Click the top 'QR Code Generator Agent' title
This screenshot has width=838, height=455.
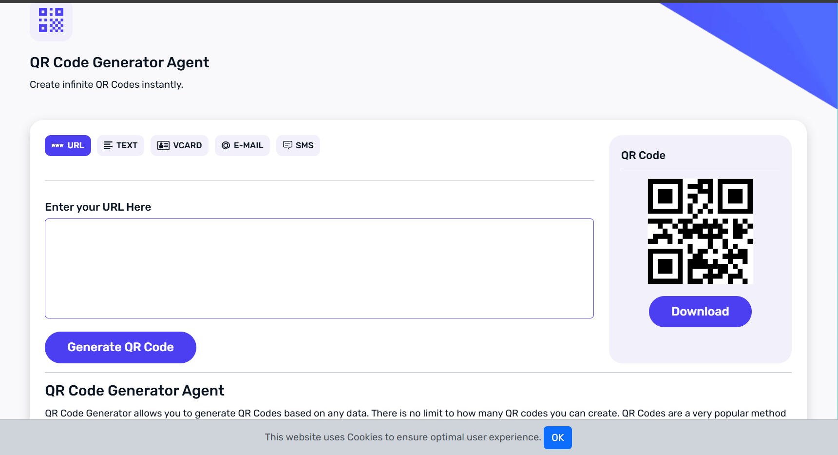pyautogui.click(x=119, y=62)
